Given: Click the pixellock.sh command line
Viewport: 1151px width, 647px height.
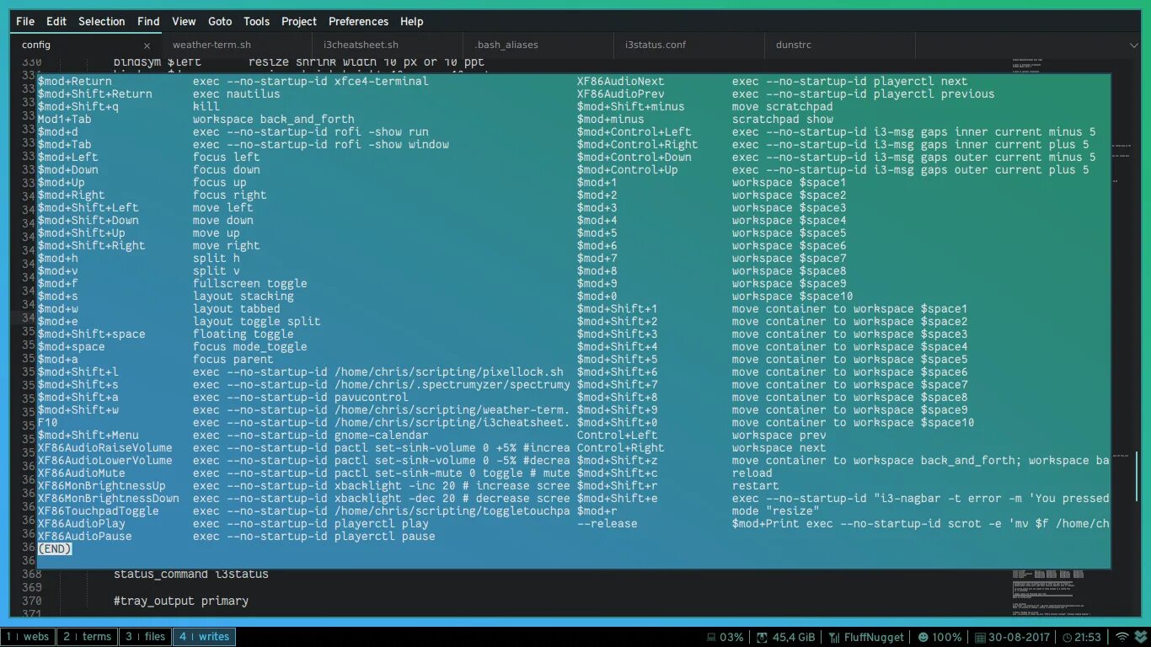Looking at the screenshot, I should 377,372.
